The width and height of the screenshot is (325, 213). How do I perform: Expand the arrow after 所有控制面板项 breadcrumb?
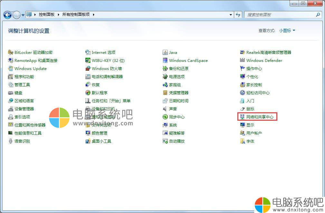tap(94, 15)
